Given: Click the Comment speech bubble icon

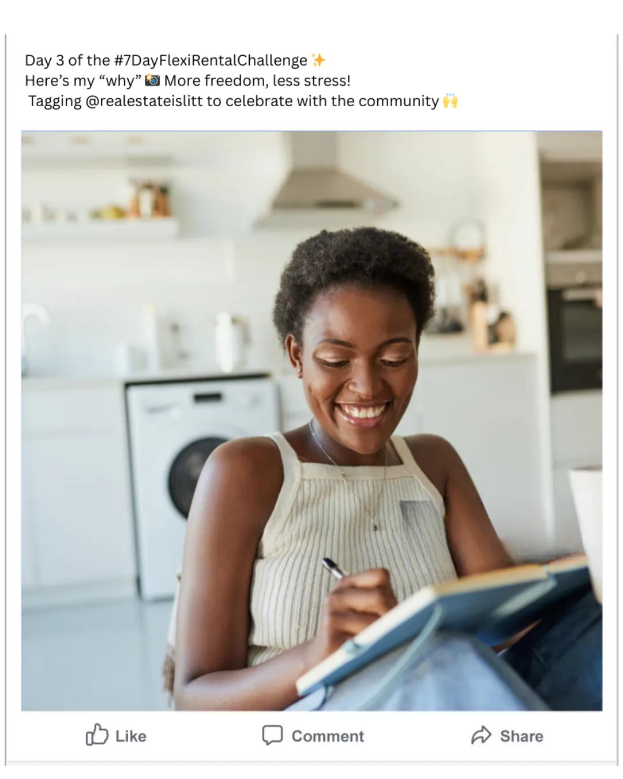Looking at the screenshot, I should [272, 735].
